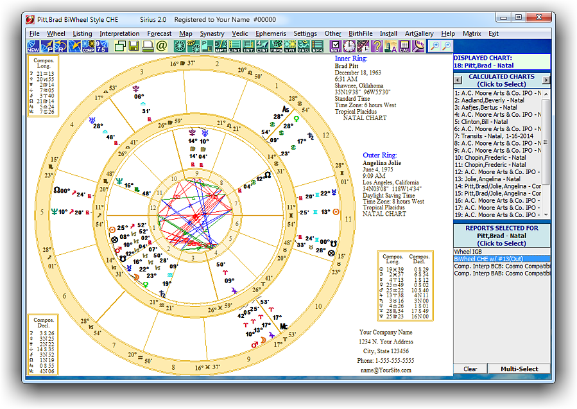Open the Matrix menu
This screenshot has height=409, width=577.
472,33
